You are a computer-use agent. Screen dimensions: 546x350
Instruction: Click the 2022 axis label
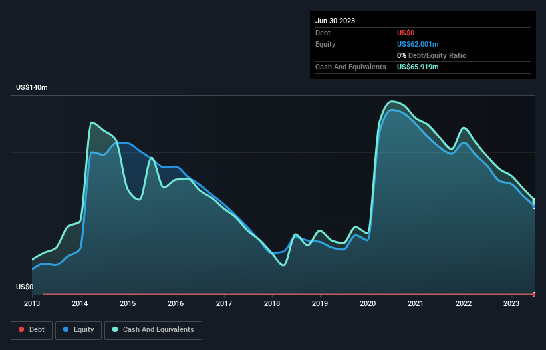[x=464, y=303]
